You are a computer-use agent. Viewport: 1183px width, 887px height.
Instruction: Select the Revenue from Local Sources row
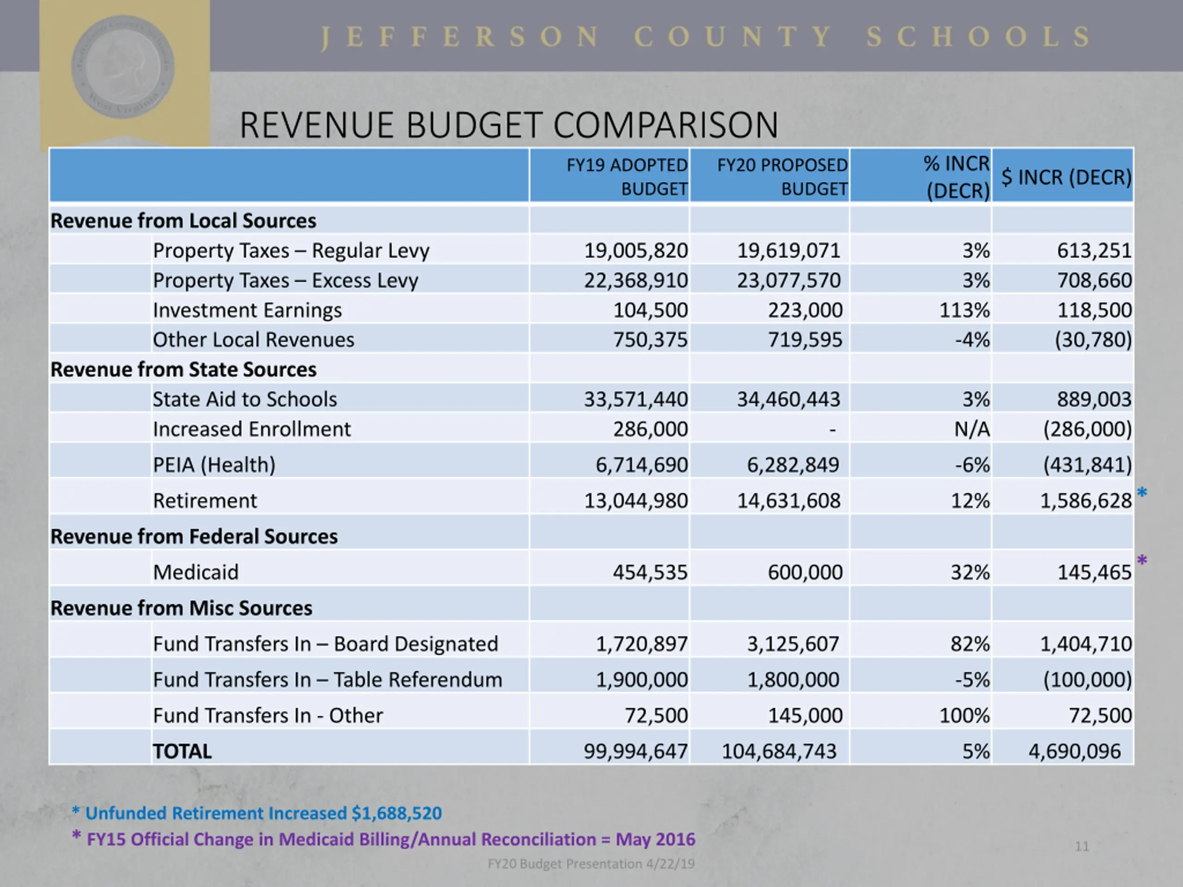tap(183, 221)
